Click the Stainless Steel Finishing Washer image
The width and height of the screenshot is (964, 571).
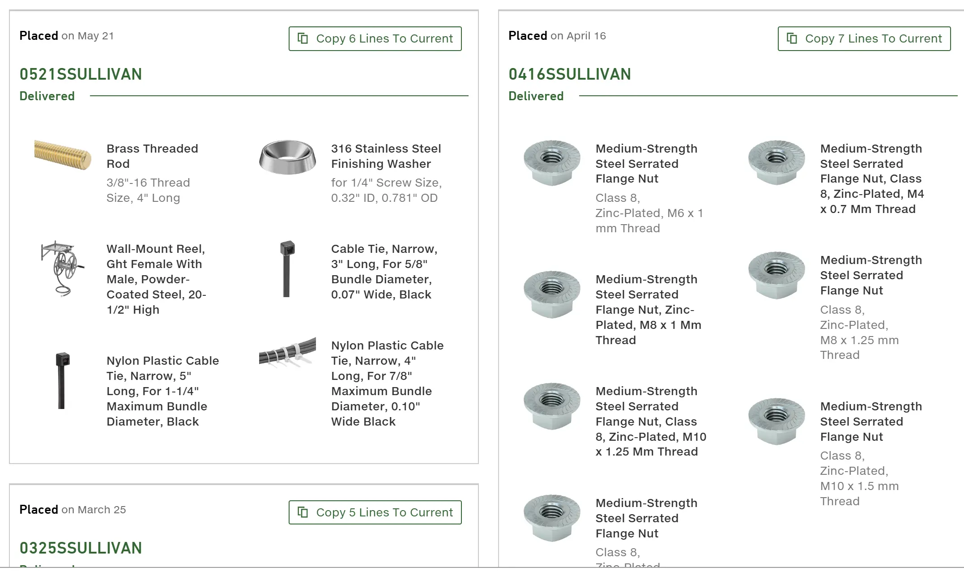pos(287,157)
